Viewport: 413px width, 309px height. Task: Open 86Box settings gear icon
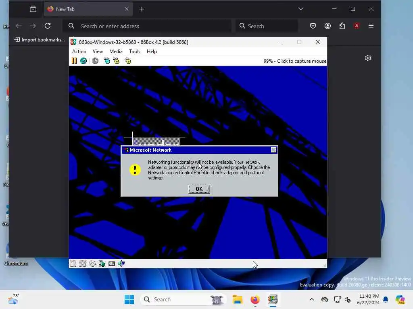(128, 61)
